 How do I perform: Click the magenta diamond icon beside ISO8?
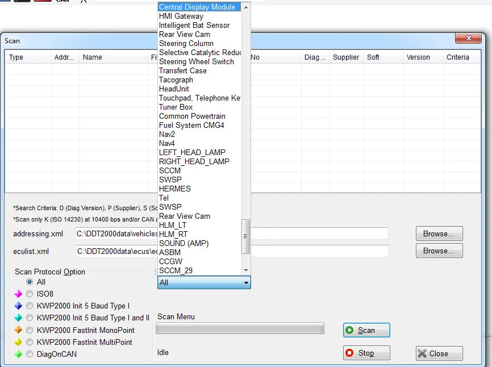(18, 294)
